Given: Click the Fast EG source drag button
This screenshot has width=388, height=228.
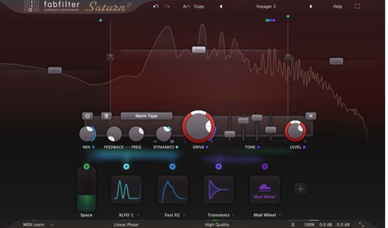Looking at the screenshot, I should pyautogui.click(x=173, y=167).
